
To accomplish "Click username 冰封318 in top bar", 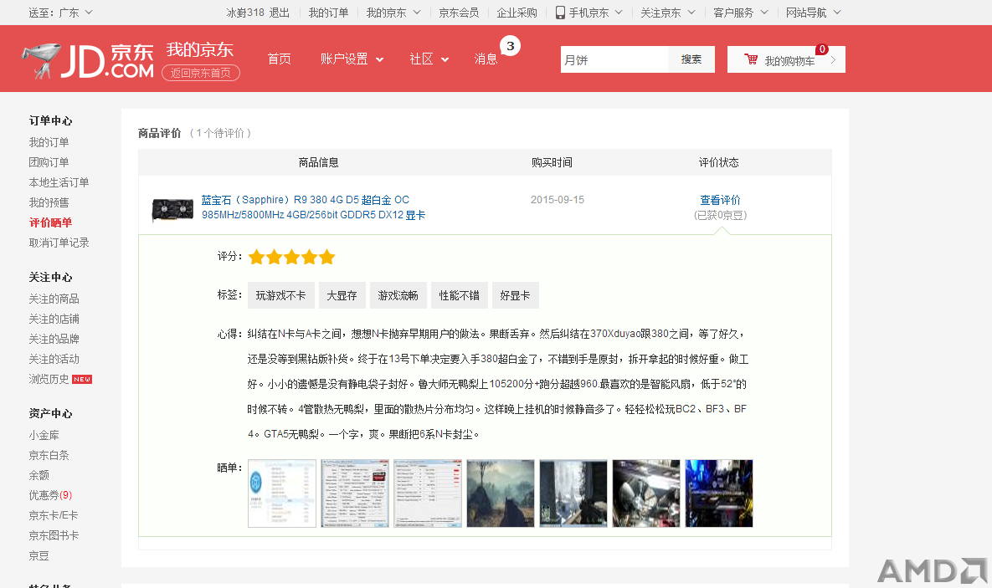I will click(x=245, y=13).
